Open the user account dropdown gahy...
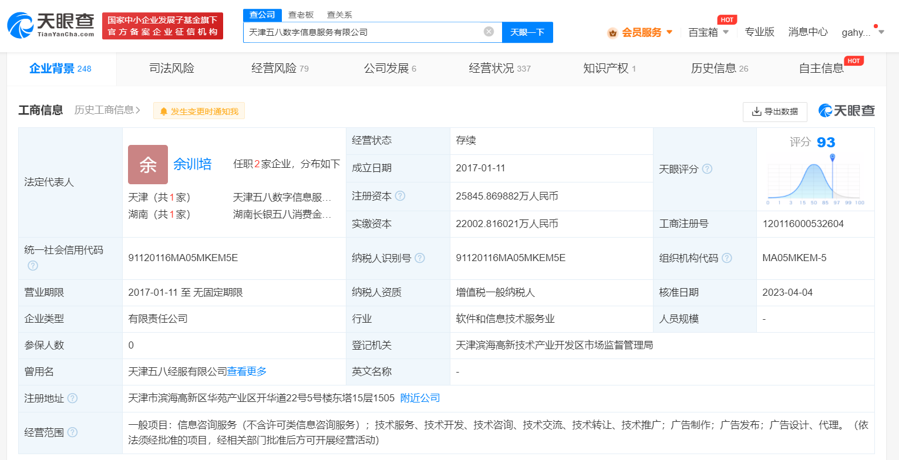The image size is (899, 460). [x=863, y=32]
